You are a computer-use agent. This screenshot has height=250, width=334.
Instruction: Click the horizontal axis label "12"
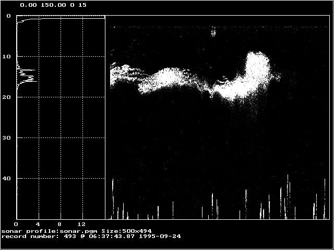point(81,224)
